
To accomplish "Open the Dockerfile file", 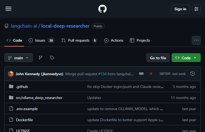I will (24, 120).
